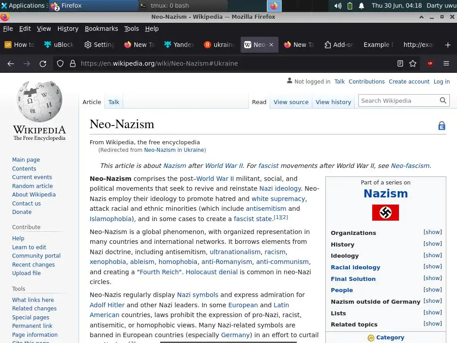The width and height of the screenshot is (457, 343).
Task: Click the Neo-Nazism in Ukraine redirect link
Action: (x=174, y=150)
